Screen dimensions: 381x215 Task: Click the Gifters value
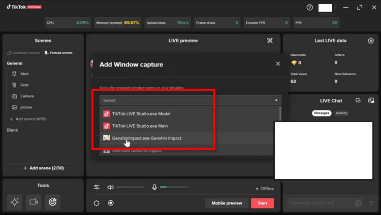coord(336,62)
